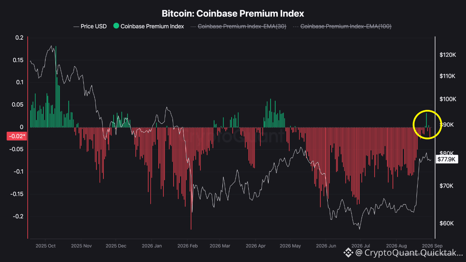
Task: Click the 2025 Oct x-axis label
Action: pyautogui.click(x=46, y=246)
